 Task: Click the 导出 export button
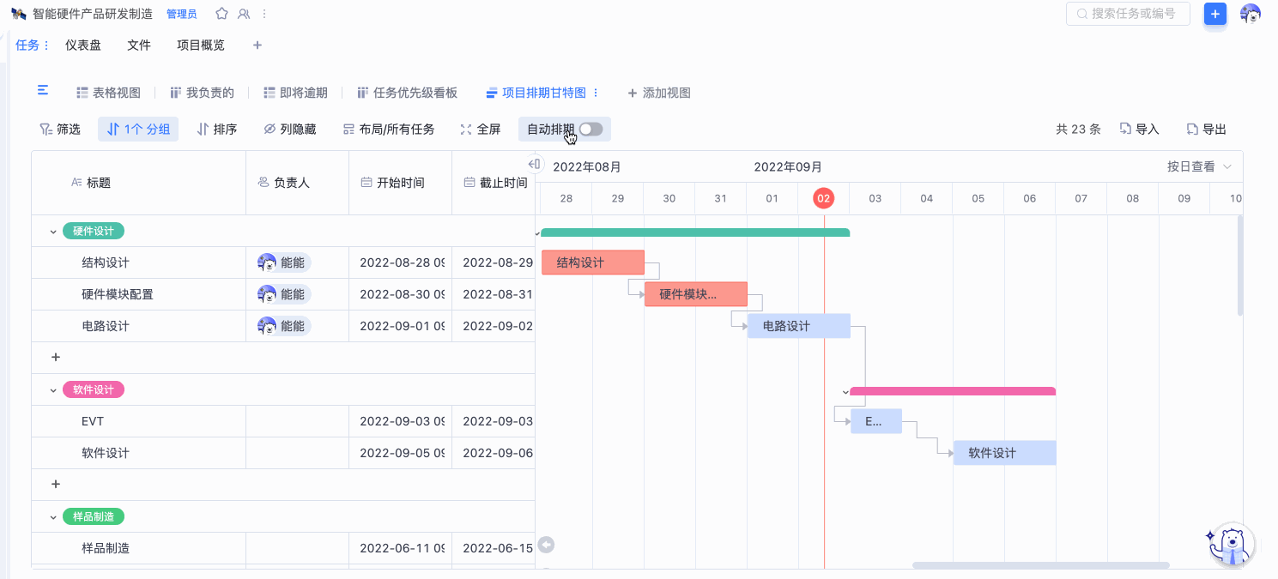click(x=1206, y=130)
